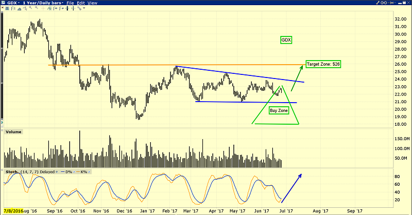
Task: Open chart settings with the toolbar wrench
Action: [x=79, y=8]
